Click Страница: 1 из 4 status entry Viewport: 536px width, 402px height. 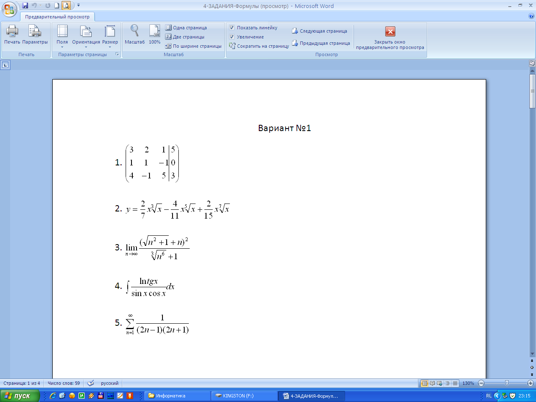pos(22,383)
